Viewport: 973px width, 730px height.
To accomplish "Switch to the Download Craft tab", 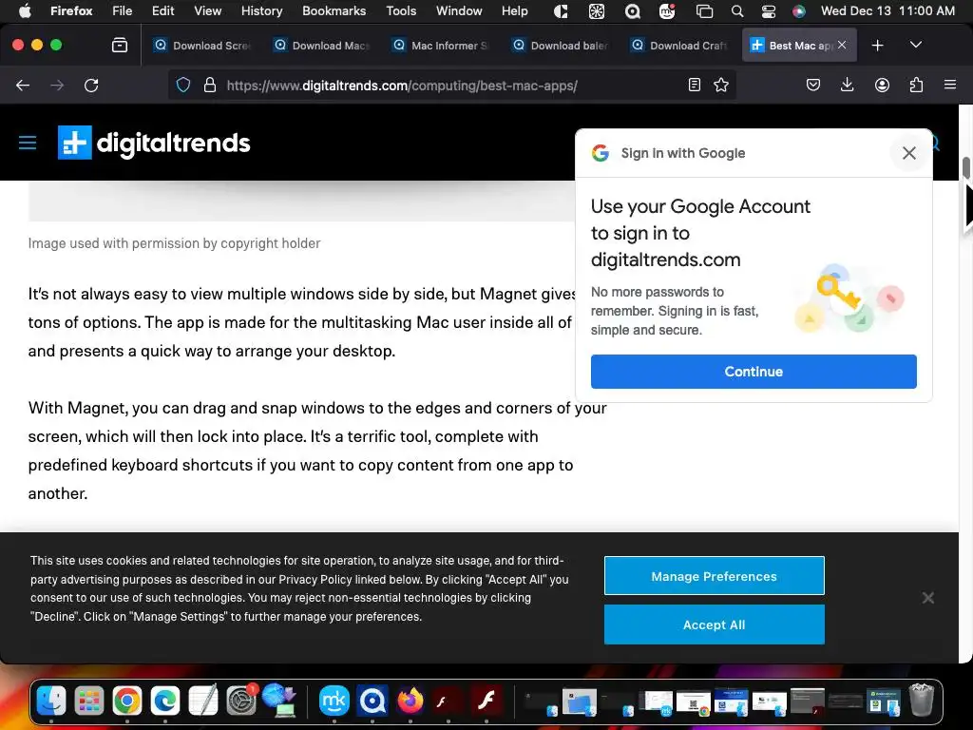I will click(x=678, y=45).
